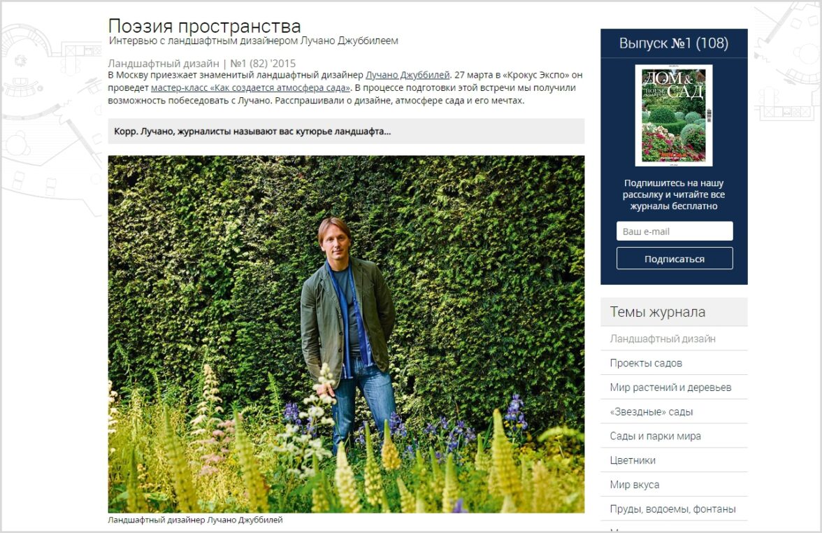This screenshot has height=533, width=822.
Task: Select Сады и парки мира topic
Action: coord(656,436)
